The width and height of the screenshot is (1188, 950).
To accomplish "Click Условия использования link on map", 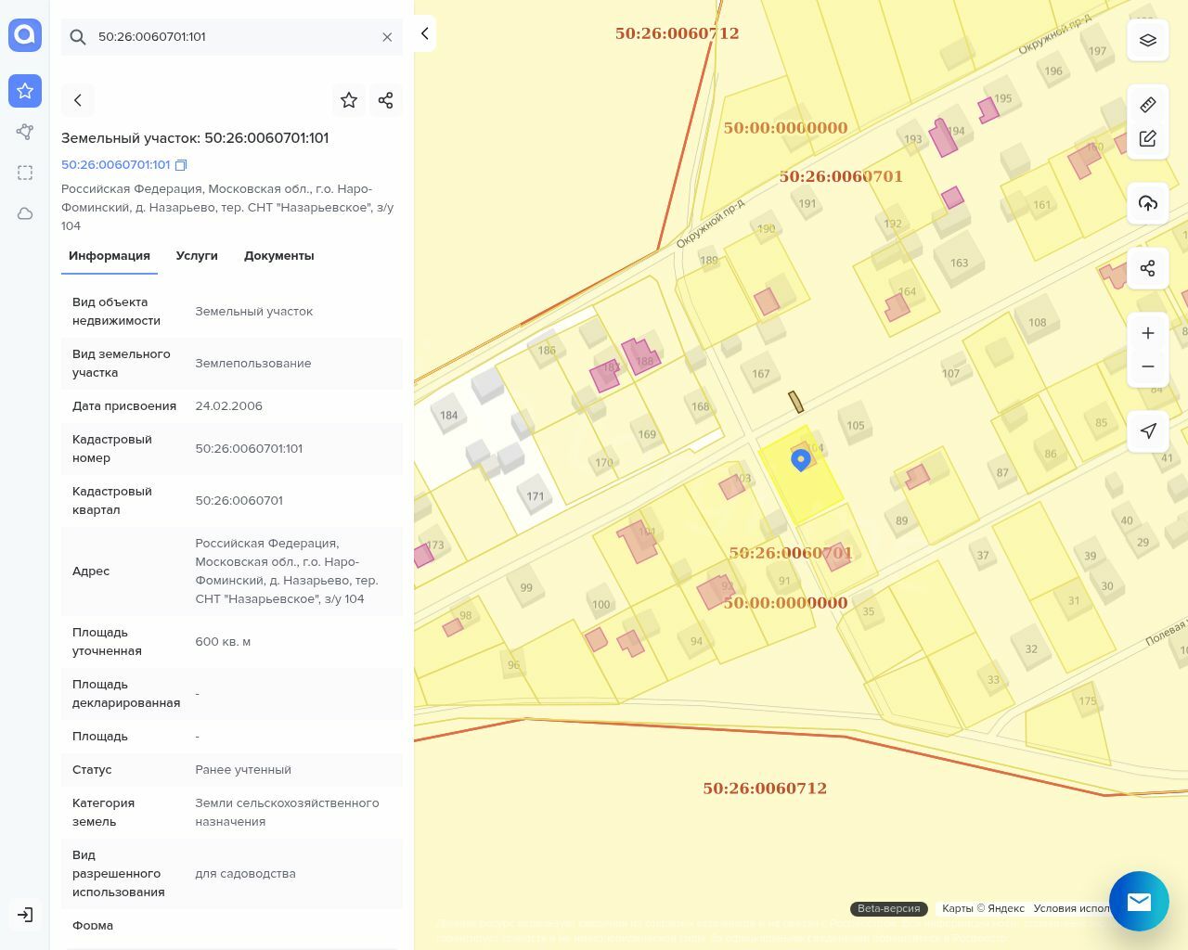I will [1071, 908].
